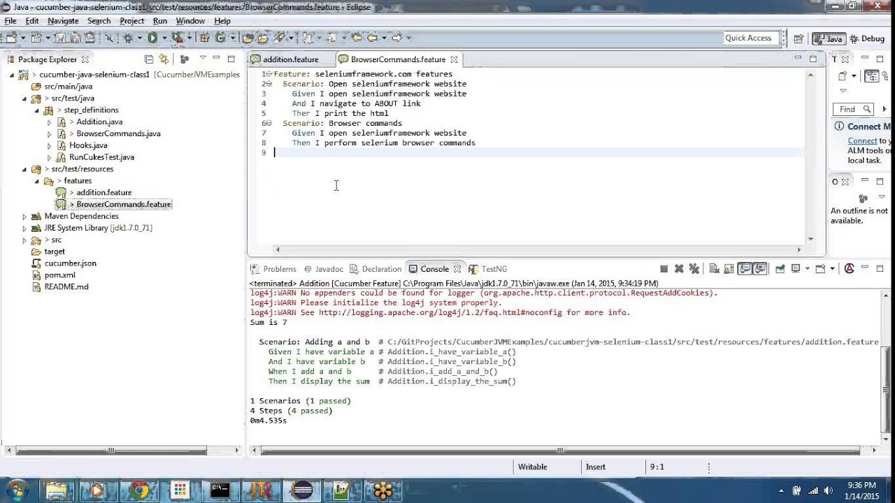
Task: Click the Debug bug toolbar icon
Action: tap(127, 38)
